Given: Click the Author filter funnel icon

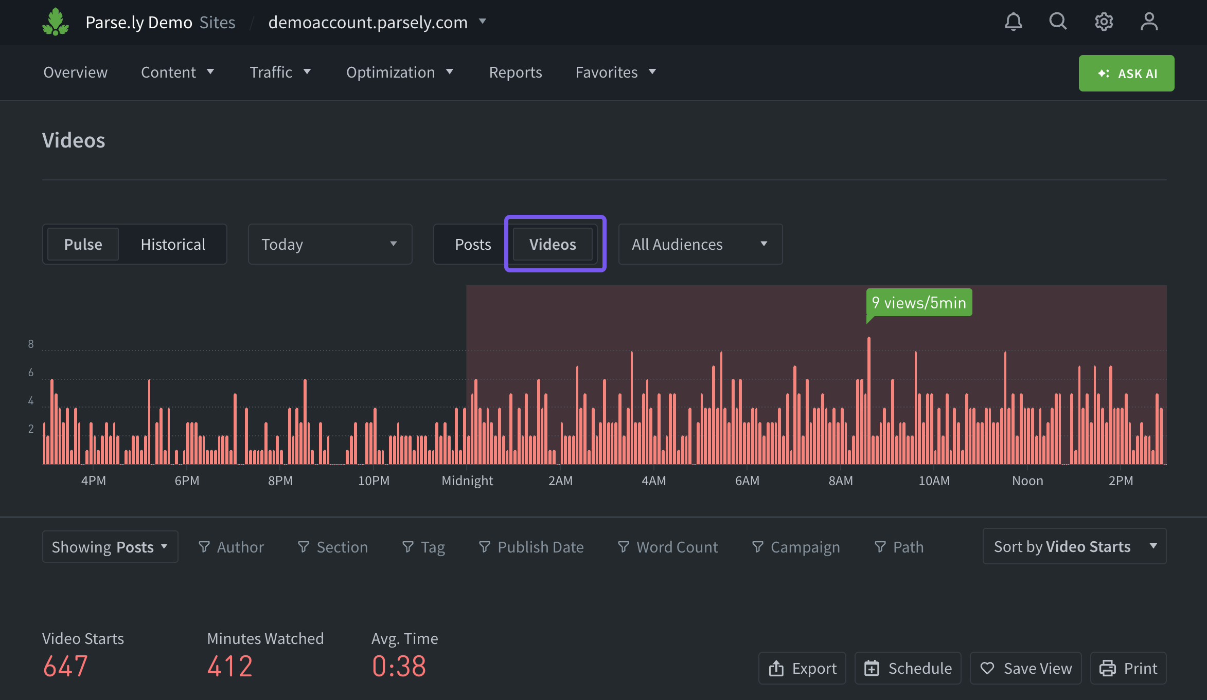Looking at the screenshot, I should click(x=204, y=547).
